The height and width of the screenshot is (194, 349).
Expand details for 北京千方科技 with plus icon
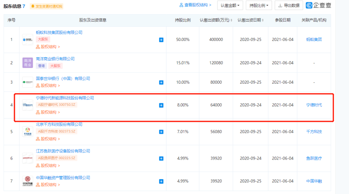pos(161,132)
